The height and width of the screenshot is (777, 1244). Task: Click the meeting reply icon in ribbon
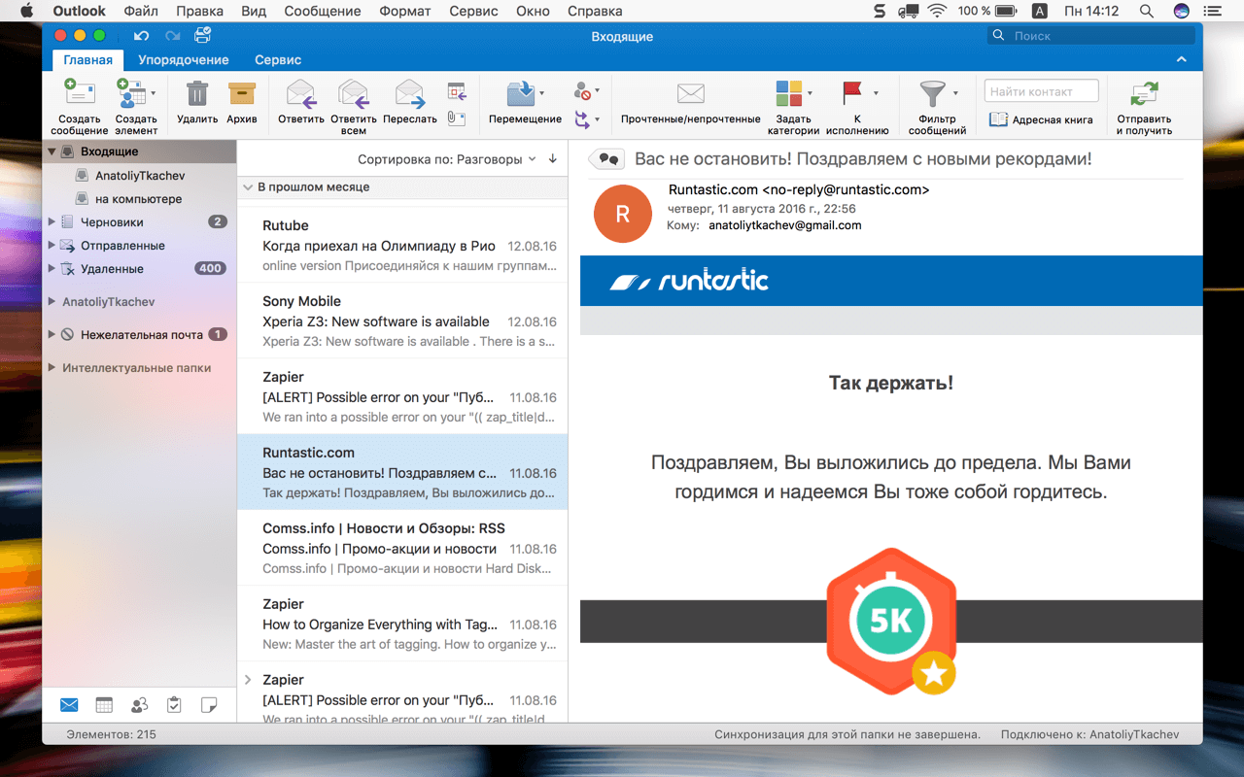457,90
